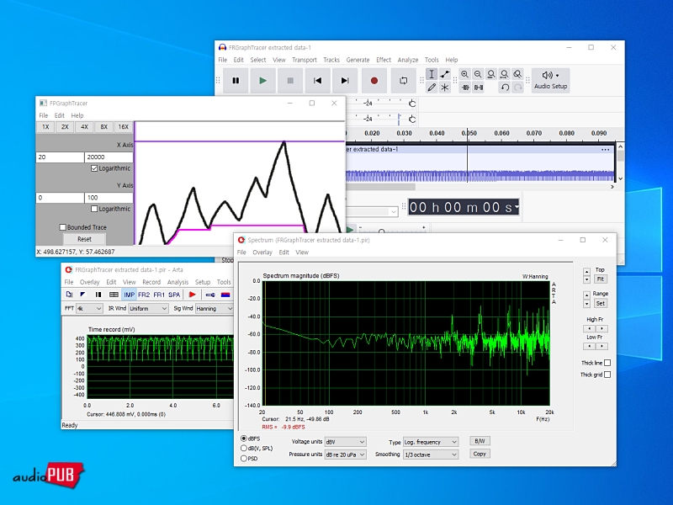This screenshot has width=673, height=505.
Task: Click the grid view icon in Arta toolbar
Action: pyautogui.click(x=114, y=295)
